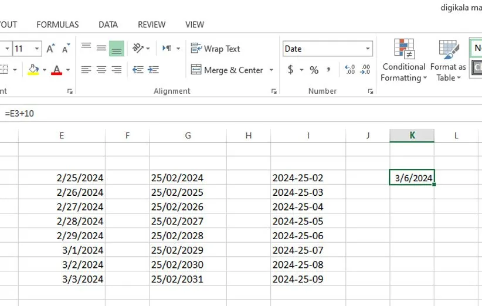Center text horizontally
Image resolution: width=482 pixels, height=306 pixels.
pyautogui.click(x=101, y=70)
